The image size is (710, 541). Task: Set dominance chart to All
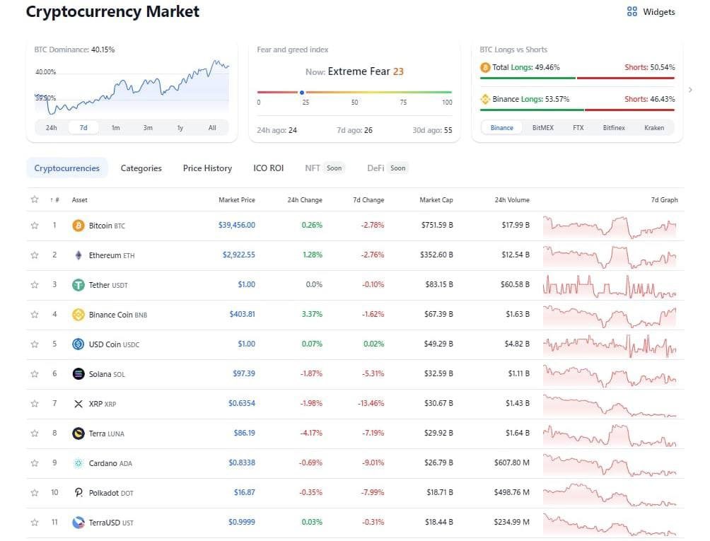212,128
